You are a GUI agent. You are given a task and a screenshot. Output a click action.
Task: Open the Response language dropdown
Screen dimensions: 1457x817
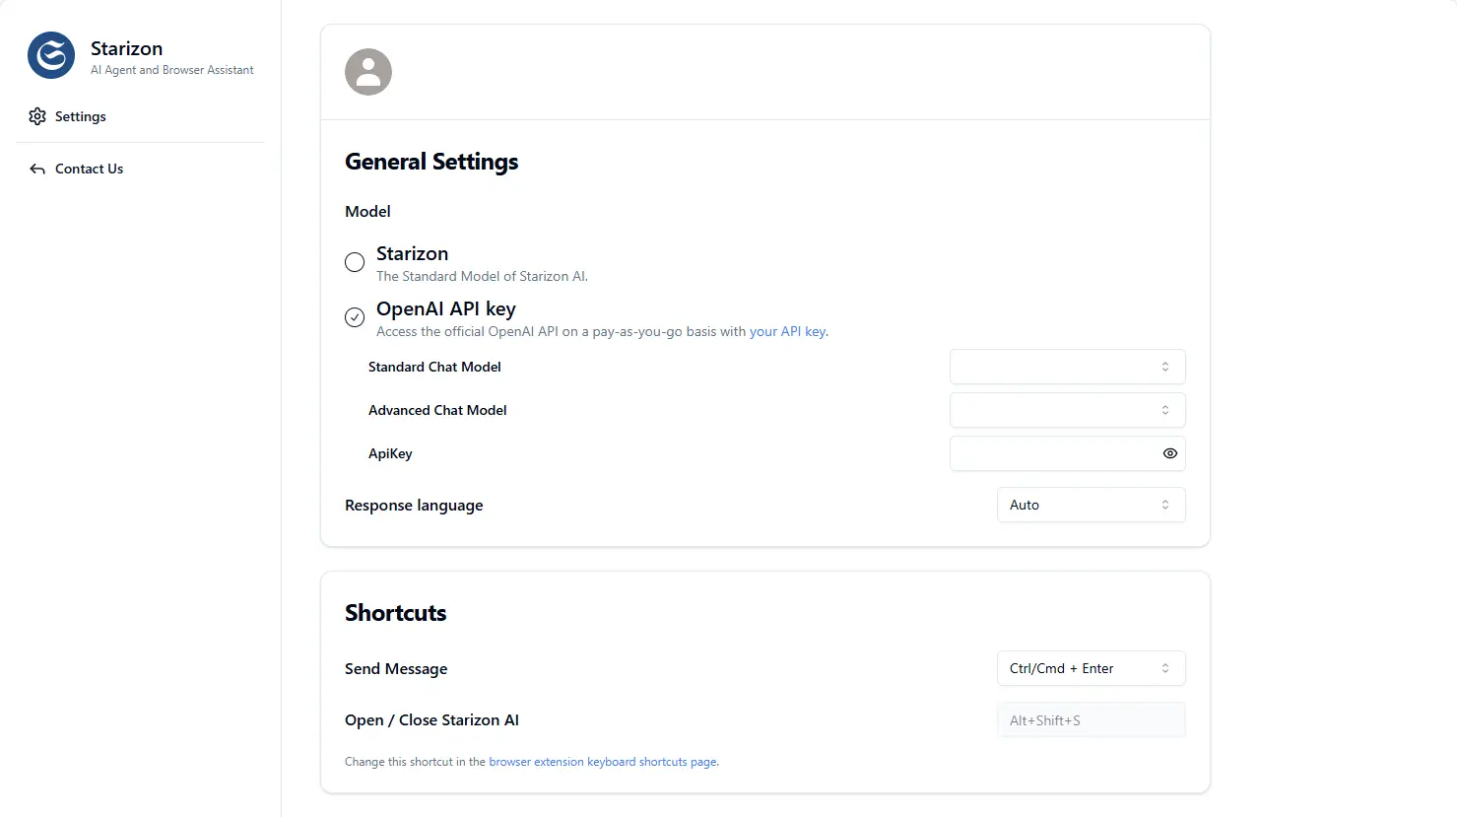1090,505
